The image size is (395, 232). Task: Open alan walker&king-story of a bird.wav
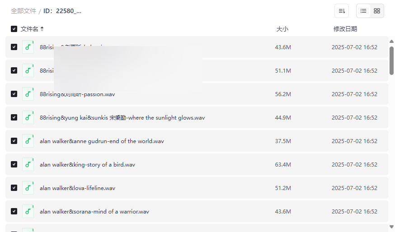tap(87, 165)
